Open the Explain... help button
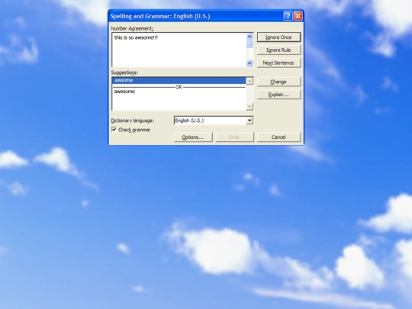The height and width of the screenshot is (309, 412). point(278,95)
